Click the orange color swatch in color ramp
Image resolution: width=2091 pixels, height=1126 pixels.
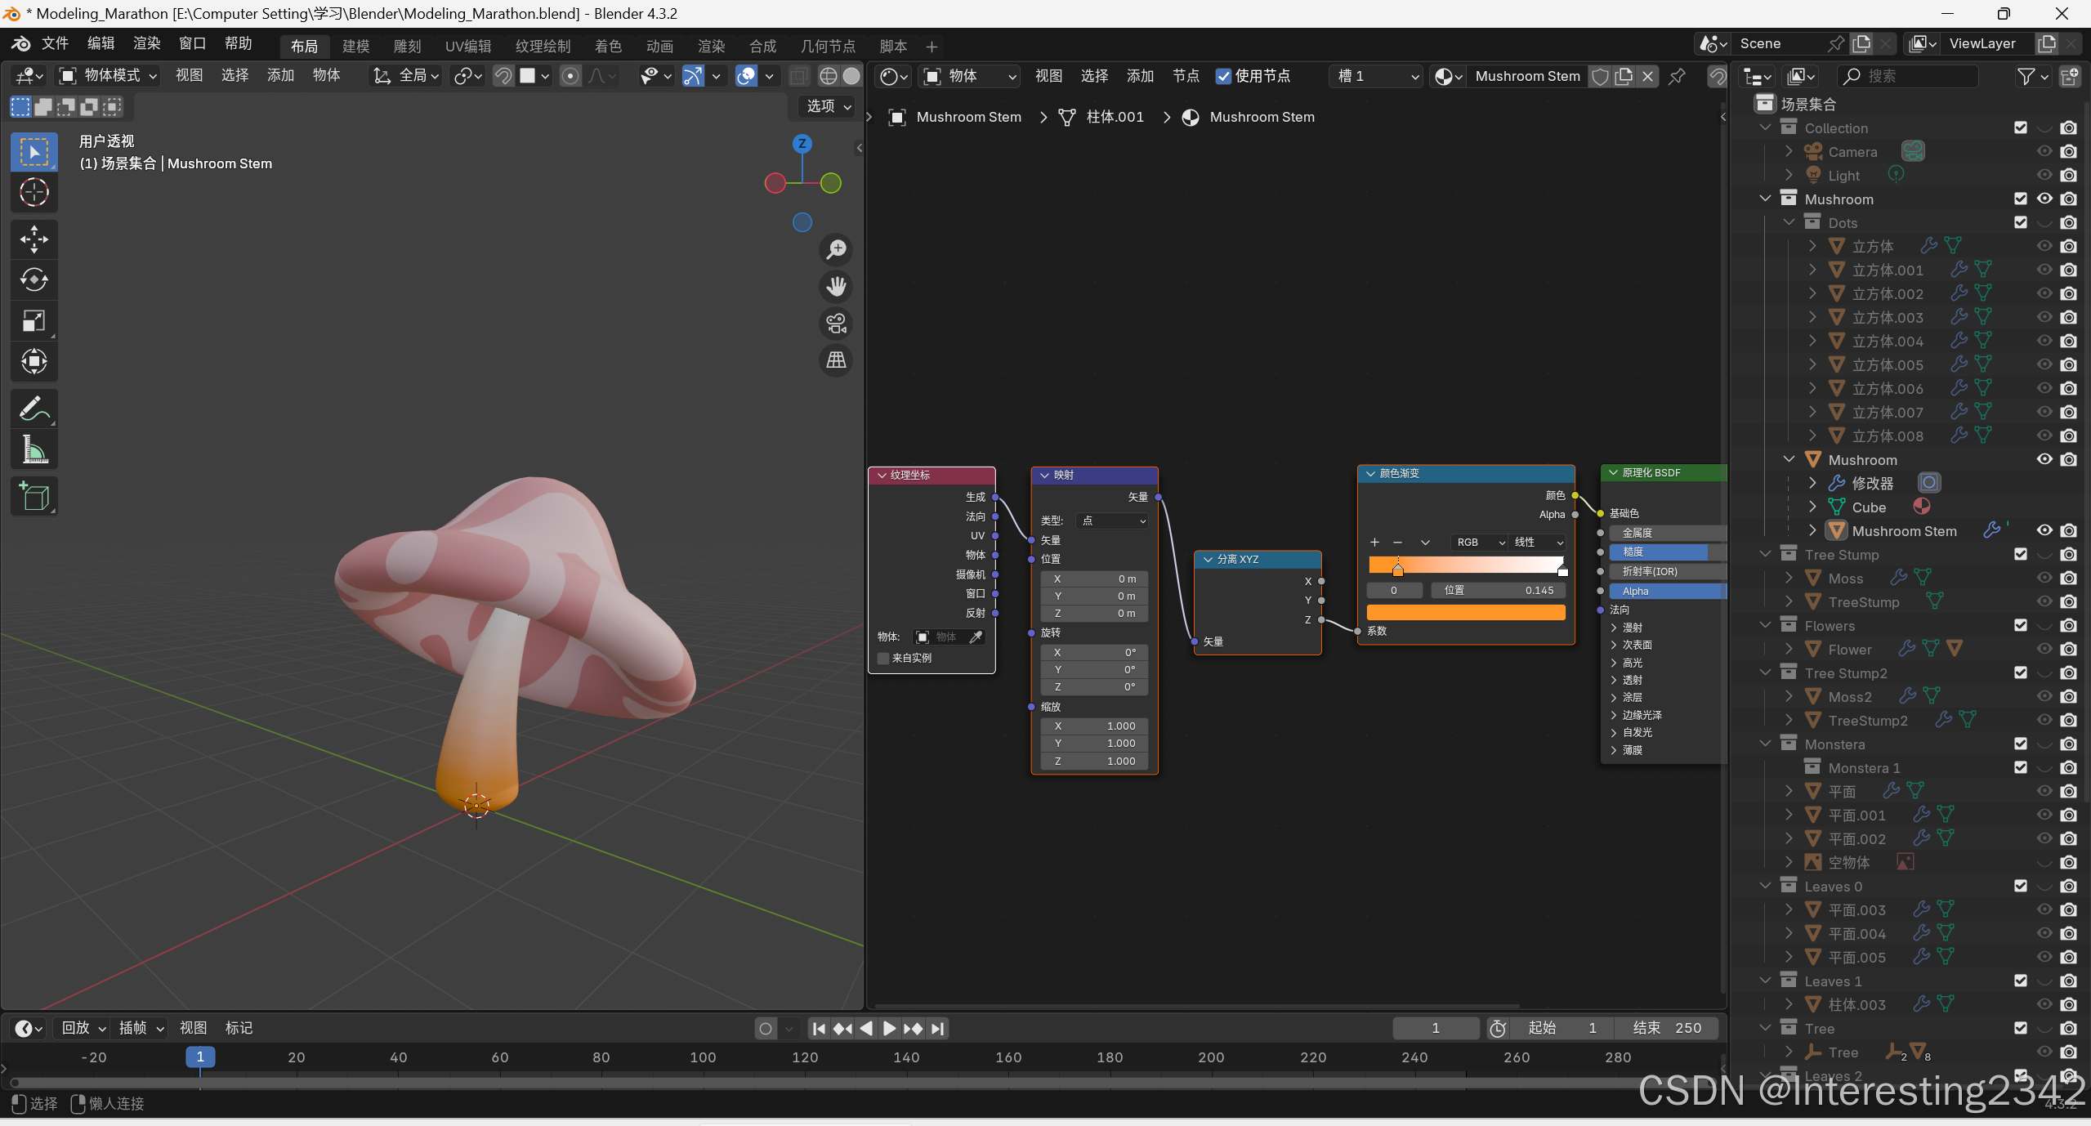[x=1466, y=612]
